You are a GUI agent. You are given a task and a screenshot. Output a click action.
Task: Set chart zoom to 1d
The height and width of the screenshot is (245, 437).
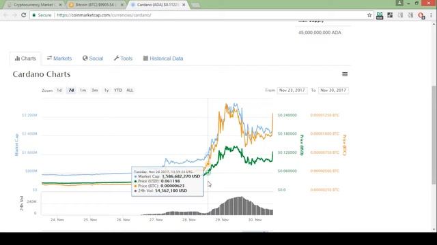pos(59,91)
